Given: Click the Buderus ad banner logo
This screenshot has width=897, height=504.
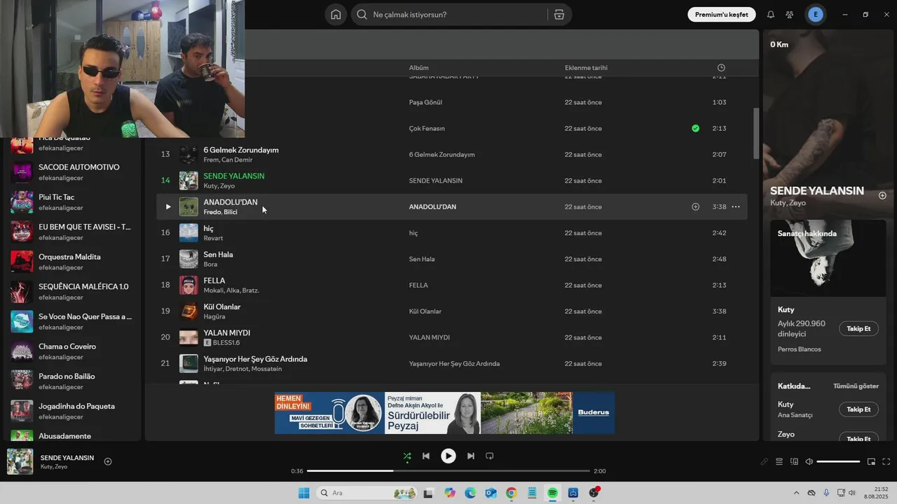Looking at the screenshot, I should tap(594, 412).
